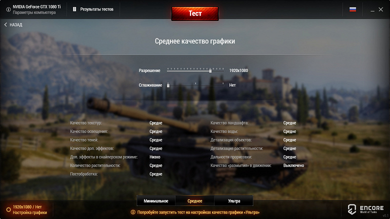Image resolution: width=390 pixels, height=219 pixels.
Task: Open the test results list icon
Action: 74,9
